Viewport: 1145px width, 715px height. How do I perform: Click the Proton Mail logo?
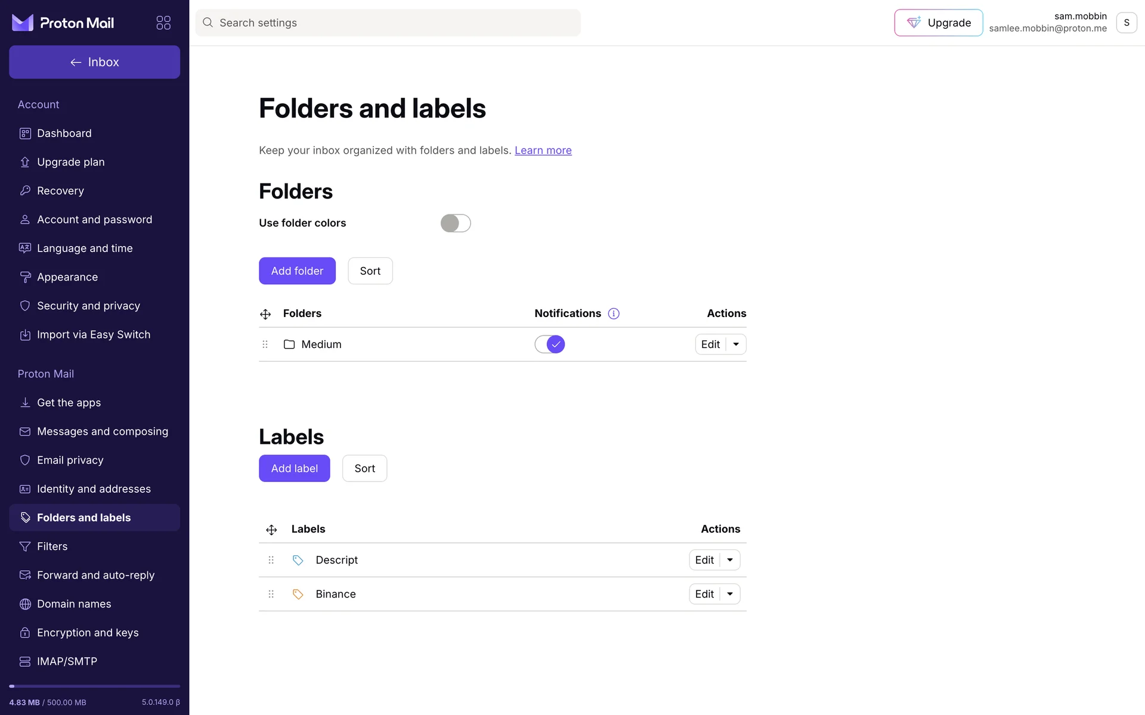pos(63,23)
